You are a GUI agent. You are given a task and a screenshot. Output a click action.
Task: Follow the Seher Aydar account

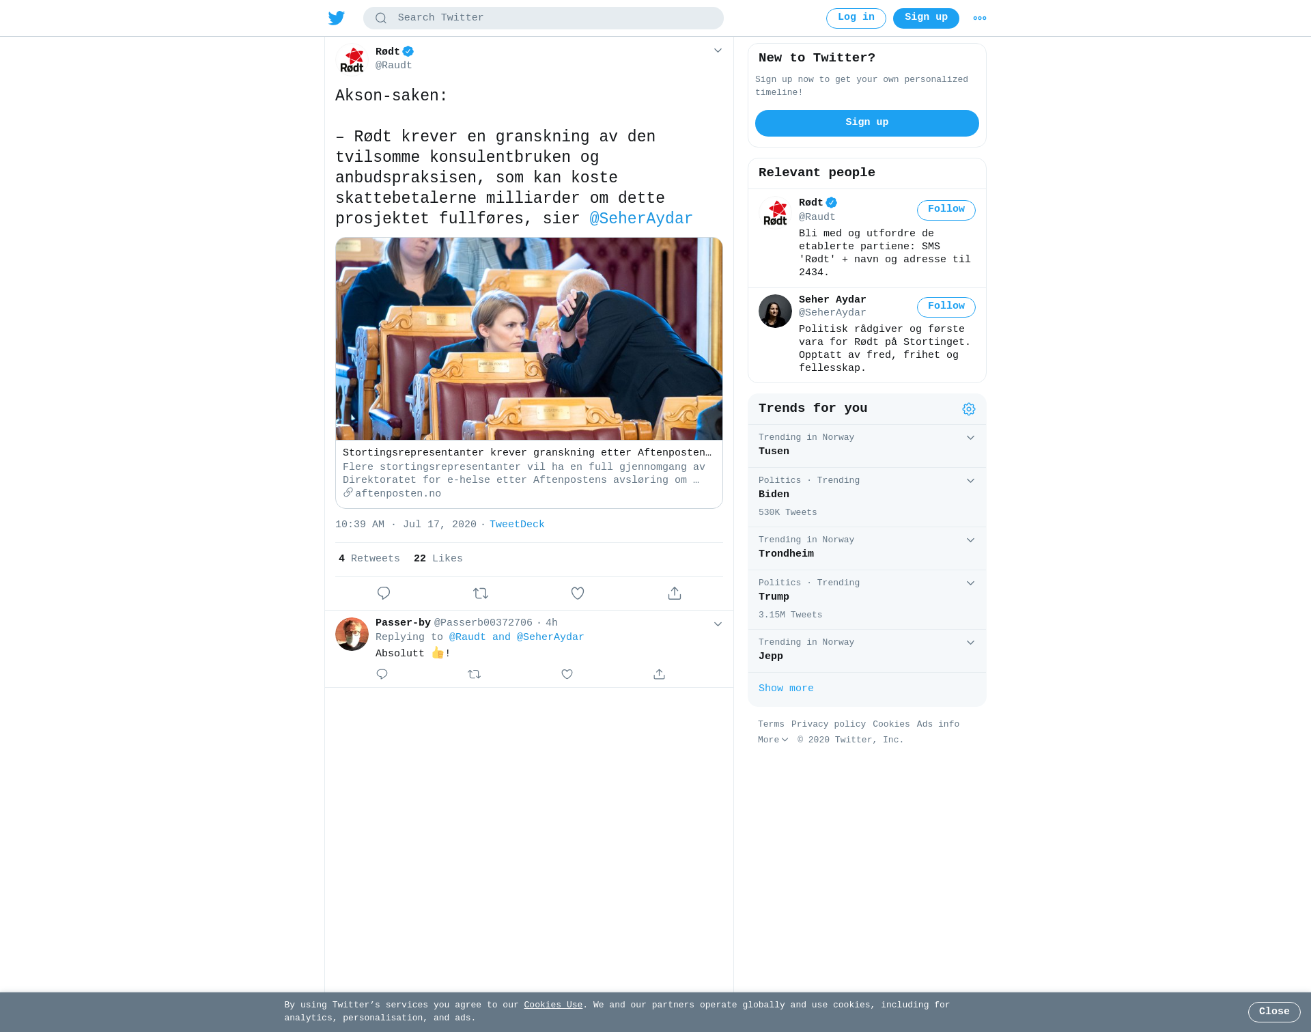pos(946,307)
